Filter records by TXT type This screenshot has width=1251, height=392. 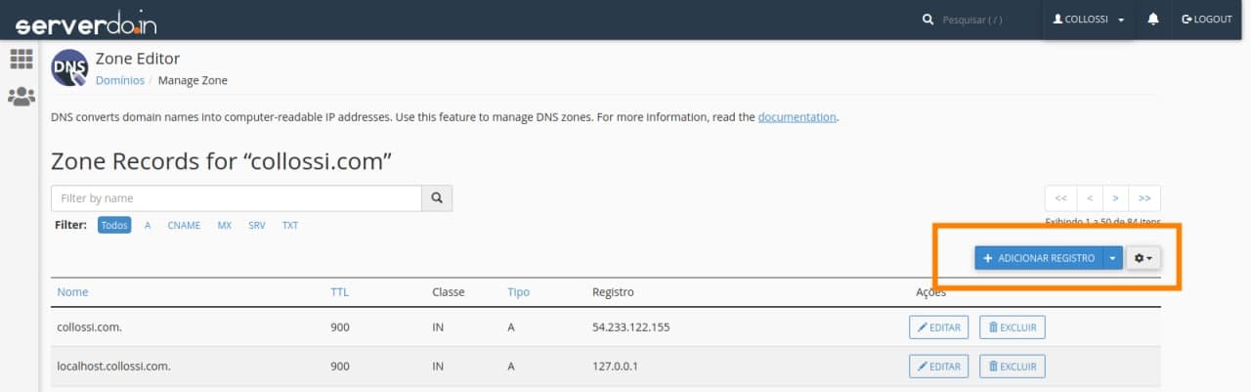click(x=290, y=225)
